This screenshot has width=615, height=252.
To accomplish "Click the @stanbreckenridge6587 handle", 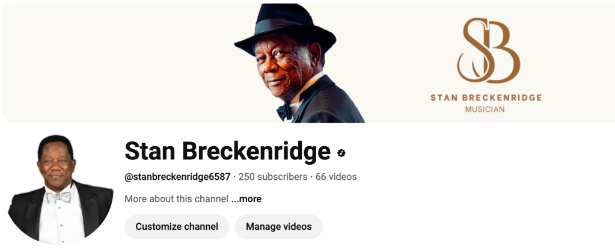I will pos(177,177).
